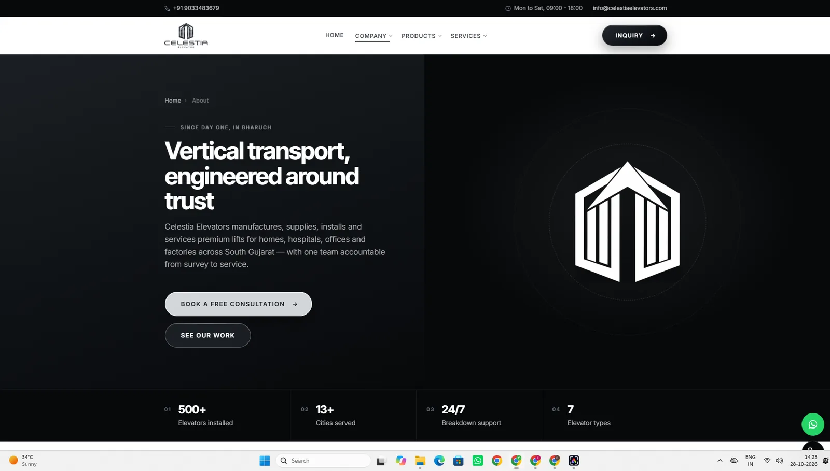830x471 pixels.
Task: Open Microsoft Store from the taskbar
Action: pos(459,461)
